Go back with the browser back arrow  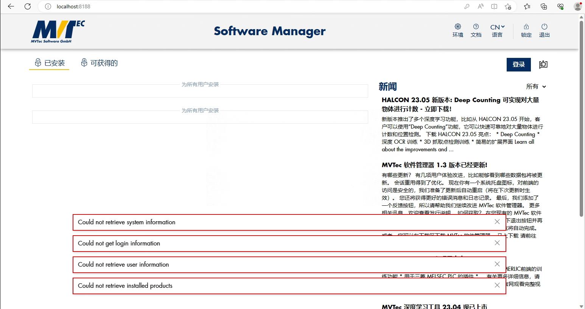[11, 6]
